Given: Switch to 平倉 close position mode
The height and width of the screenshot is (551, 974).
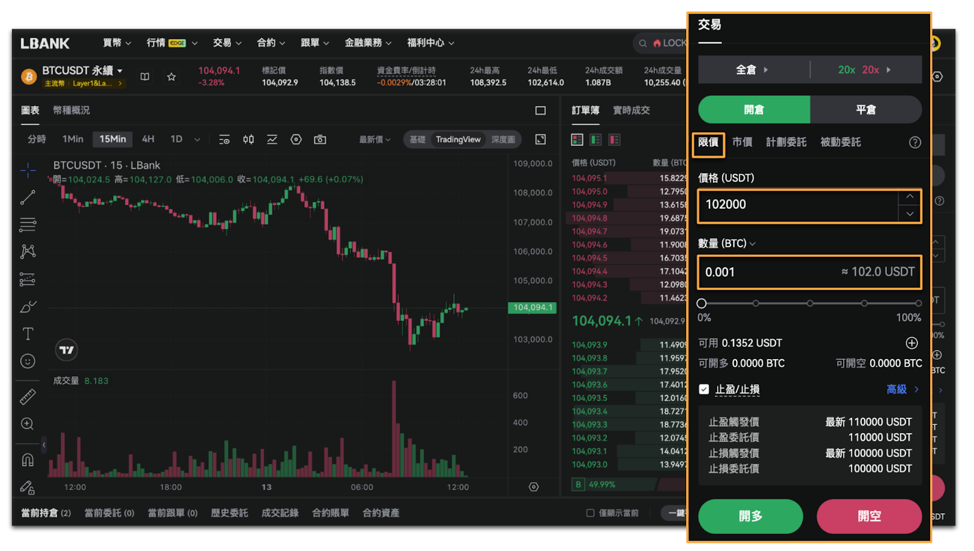Looking at the screenshot, I should click(865, 110).
